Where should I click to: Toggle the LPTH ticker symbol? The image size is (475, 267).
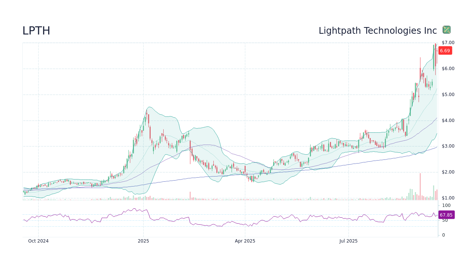pos(36,31)
